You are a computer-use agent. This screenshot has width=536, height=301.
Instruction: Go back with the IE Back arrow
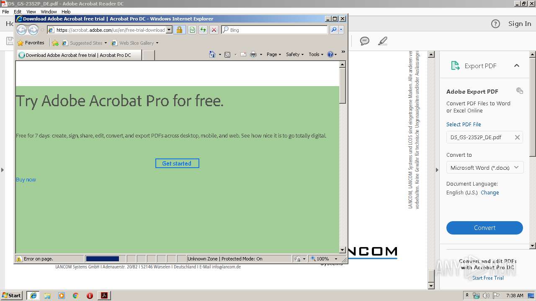[x=21, y=30]
